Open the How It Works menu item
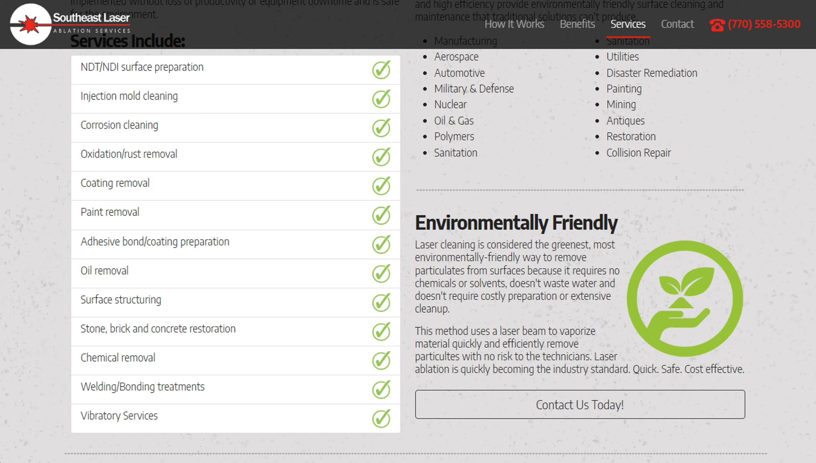 (x=514, y=24)
